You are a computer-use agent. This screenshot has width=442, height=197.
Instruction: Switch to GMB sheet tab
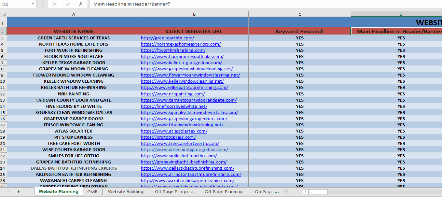click(x=92, y=191)
